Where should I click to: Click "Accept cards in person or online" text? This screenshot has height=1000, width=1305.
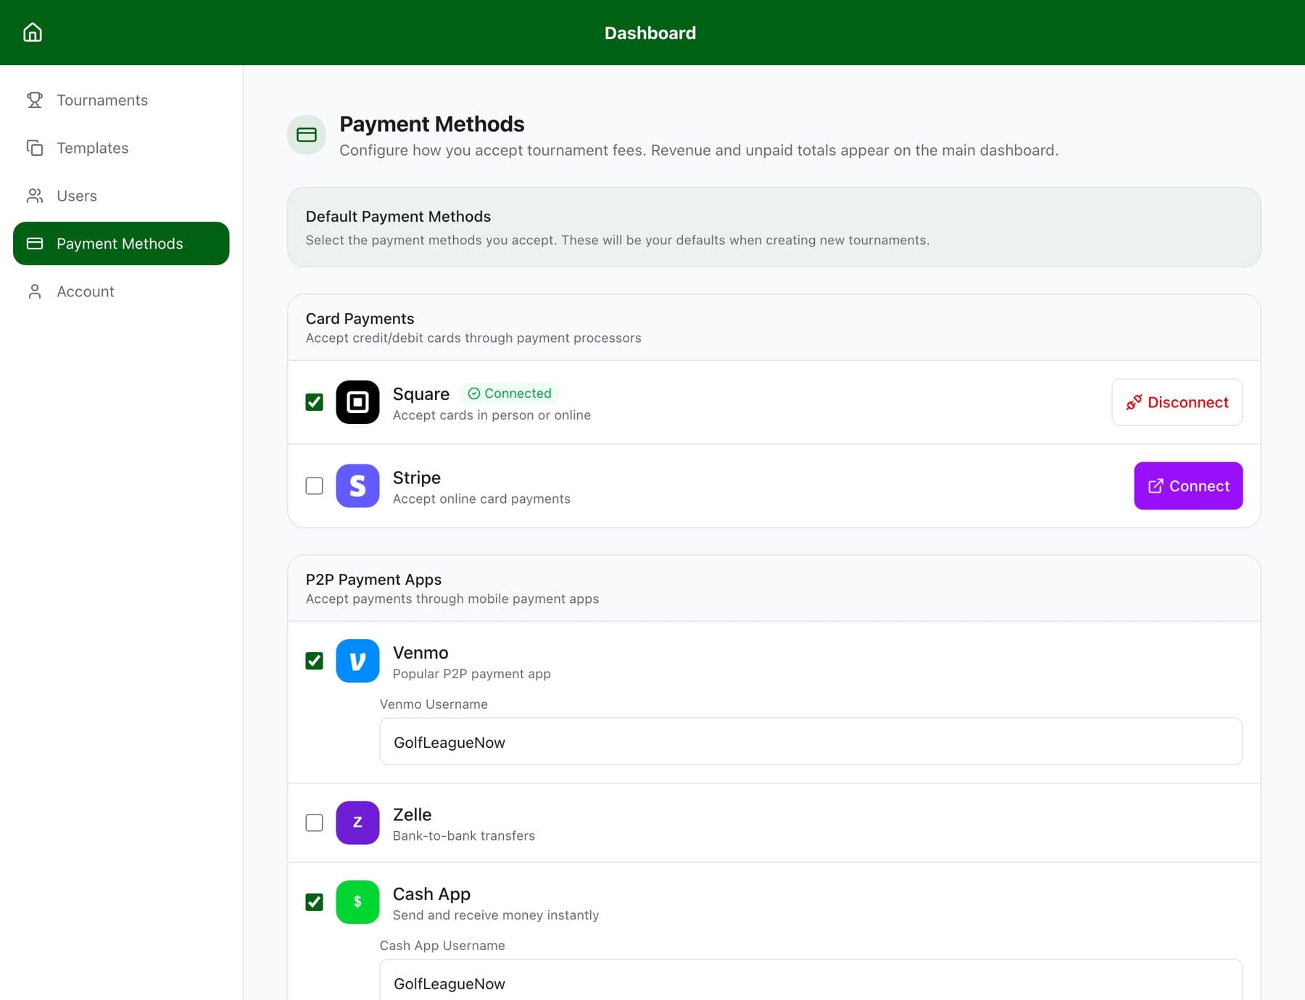click(492, 415)
